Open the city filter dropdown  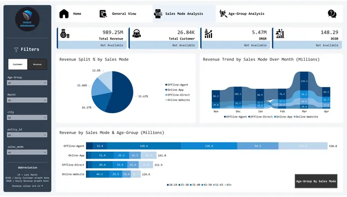point(27,117)
